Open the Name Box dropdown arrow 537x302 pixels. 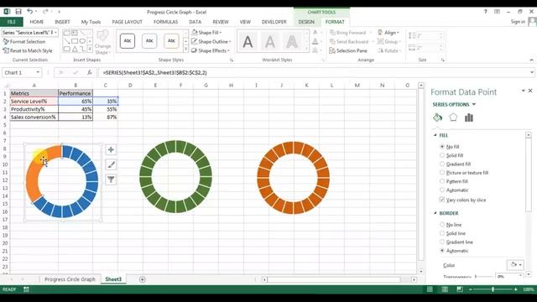(x=38, y=73)
